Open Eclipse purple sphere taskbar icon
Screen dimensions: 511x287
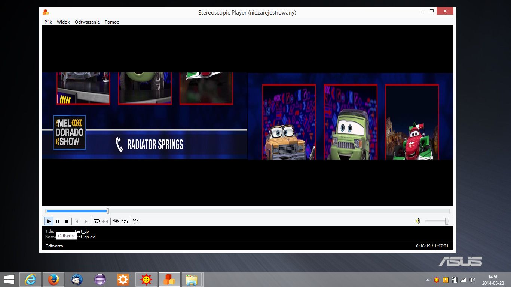[100, 279]
